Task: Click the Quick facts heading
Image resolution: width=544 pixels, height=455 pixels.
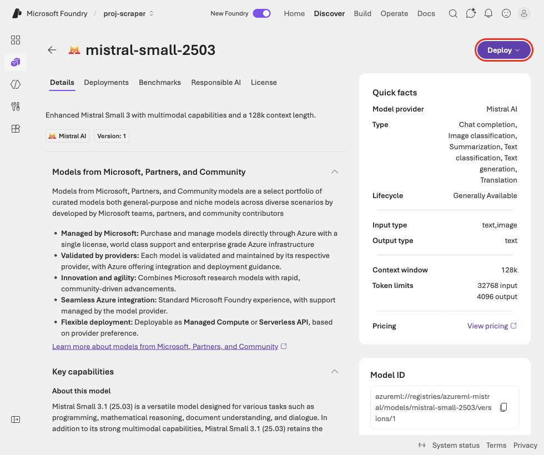Action: [395, 93]
